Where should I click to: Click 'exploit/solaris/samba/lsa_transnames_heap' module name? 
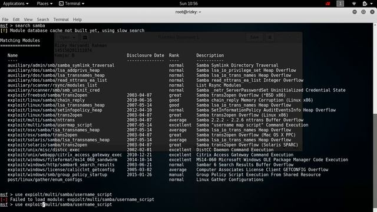point(58,140)
